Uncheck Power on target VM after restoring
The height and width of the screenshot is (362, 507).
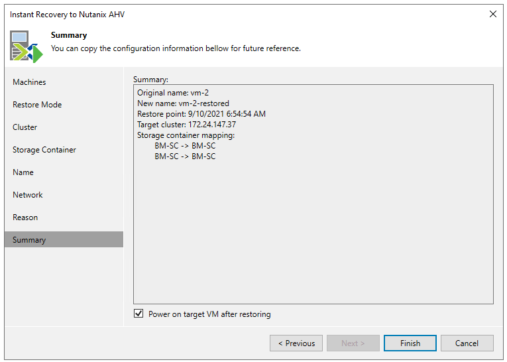[x=139, y=314]
